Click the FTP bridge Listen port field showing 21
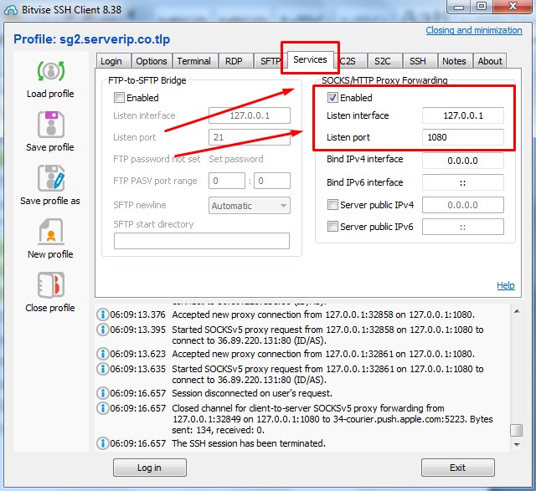 [250, 137]
